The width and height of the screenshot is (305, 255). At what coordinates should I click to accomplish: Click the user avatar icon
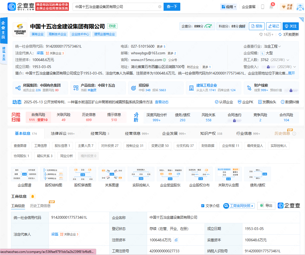(300, 7)
